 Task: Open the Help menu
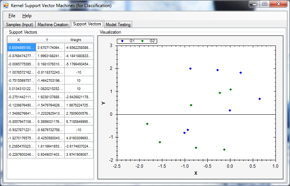[x=27, y=16]
